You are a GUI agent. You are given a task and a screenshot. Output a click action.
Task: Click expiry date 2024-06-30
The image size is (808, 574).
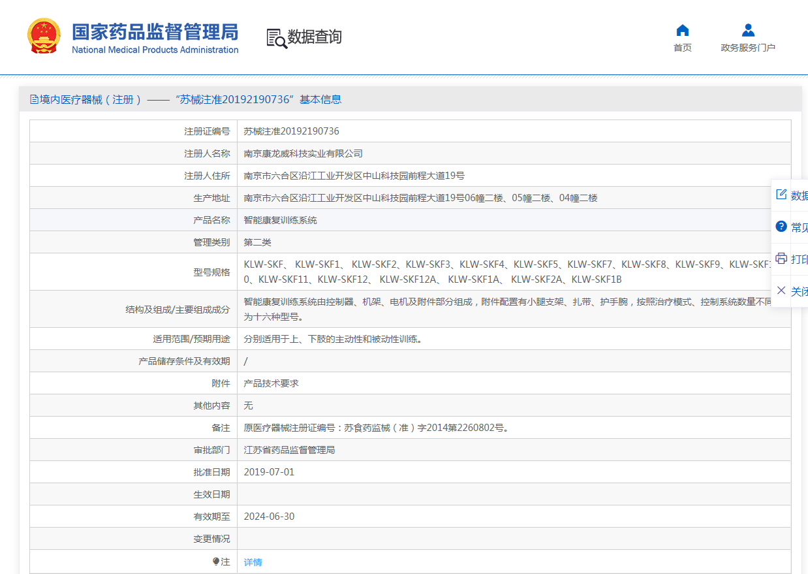point(269,517)
